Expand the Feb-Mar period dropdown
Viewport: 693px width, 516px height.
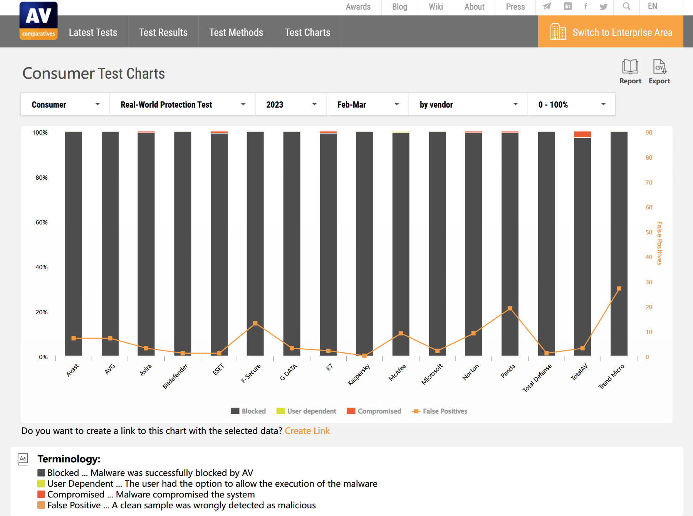pyautogui.click(x=367, y=105)
